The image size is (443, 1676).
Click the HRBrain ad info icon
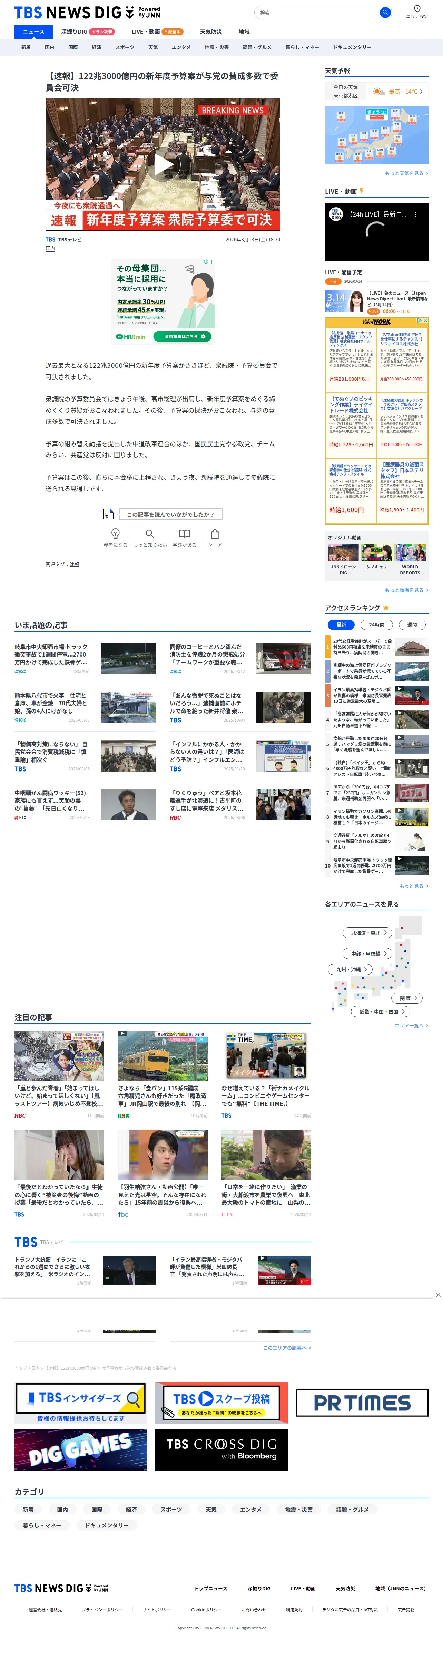click(206, 261)
